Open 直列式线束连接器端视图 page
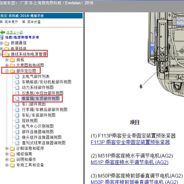 coord(44,143)
